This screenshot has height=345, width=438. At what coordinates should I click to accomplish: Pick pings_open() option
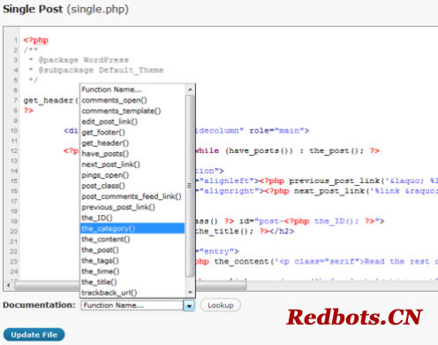pyautogui.click(x=132, y=175)
